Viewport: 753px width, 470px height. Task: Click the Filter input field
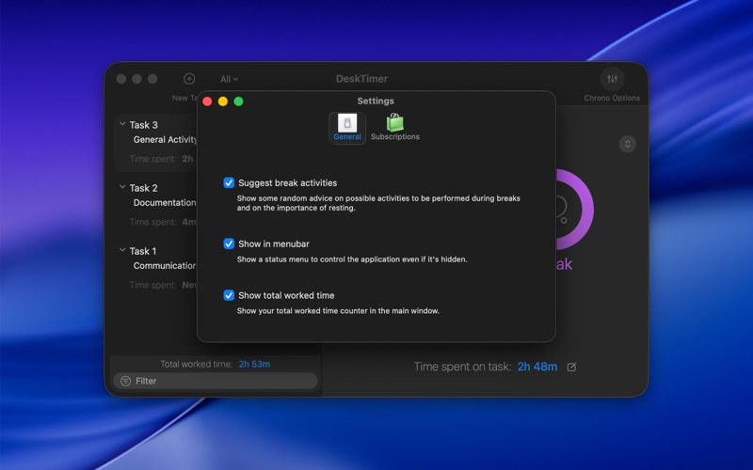(216, 381)
